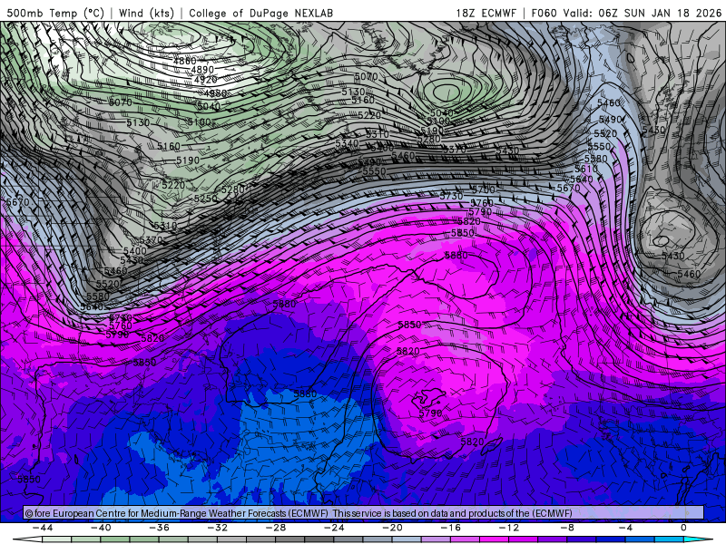Click the "18Z ECMWF" model run label
The height and width of the screenshot is (544, 726).
(486, 13)
